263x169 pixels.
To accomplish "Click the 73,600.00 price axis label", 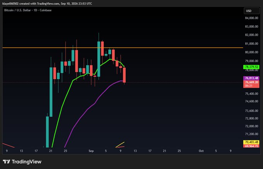I will tap(251, 111).
